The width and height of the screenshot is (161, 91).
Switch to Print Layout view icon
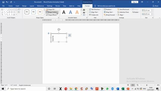(133, 85)
